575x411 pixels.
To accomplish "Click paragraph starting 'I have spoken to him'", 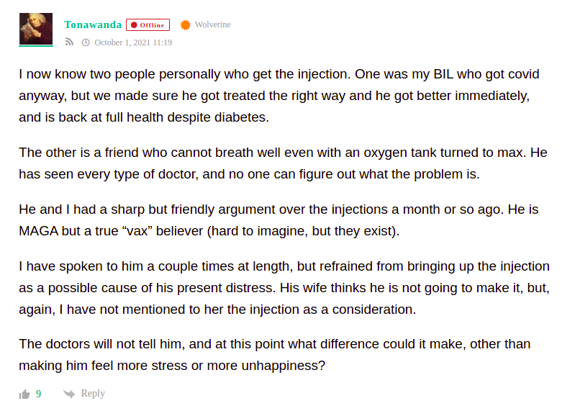I will click(284, 288).
